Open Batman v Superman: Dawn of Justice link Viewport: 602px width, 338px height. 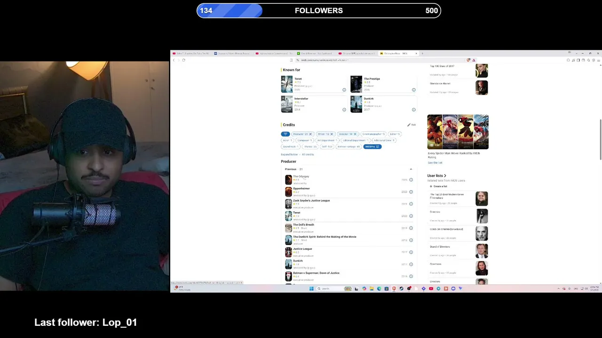pyautogui.click(x=316, y=273)
